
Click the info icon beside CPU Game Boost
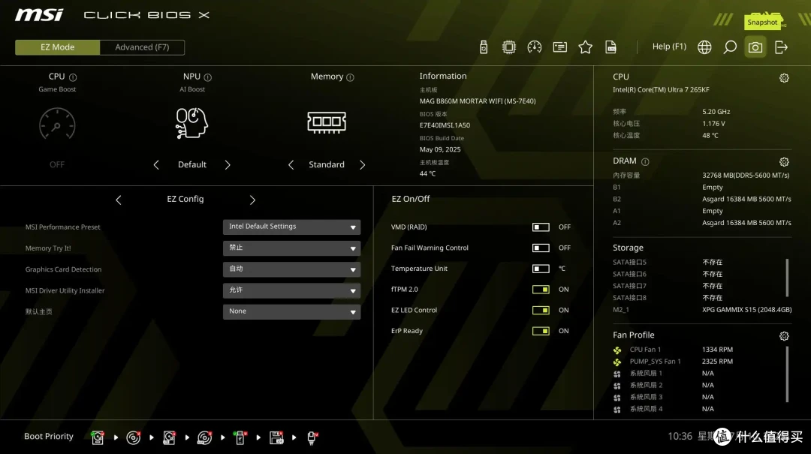click(73, 77)
